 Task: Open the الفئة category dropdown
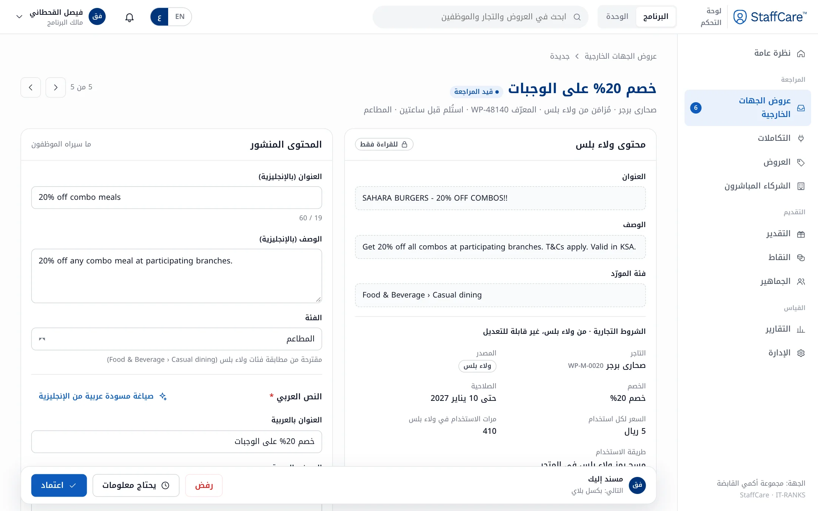click(176, 339)
